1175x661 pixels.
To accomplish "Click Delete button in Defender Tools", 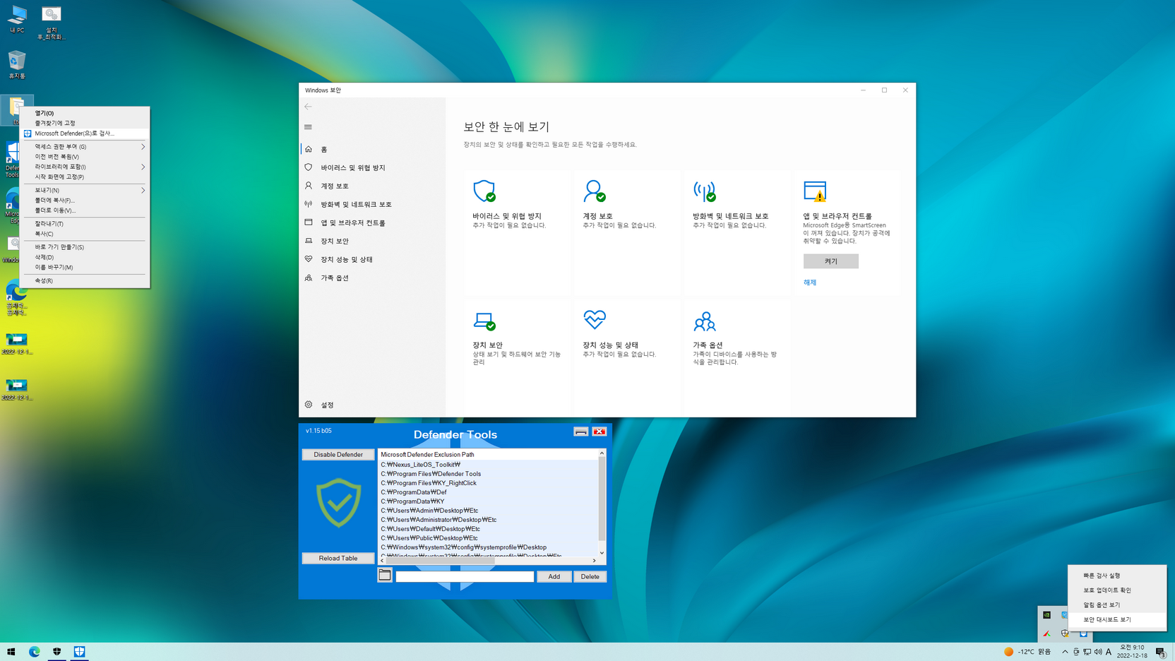I will [590, 576].
